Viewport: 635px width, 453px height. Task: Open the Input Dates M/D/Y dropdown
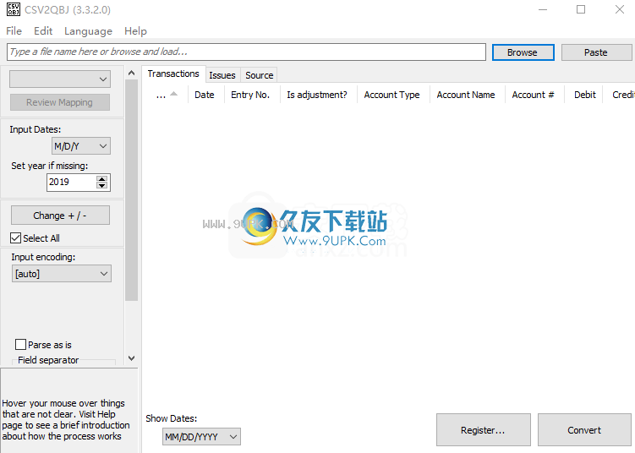(81, 145)
